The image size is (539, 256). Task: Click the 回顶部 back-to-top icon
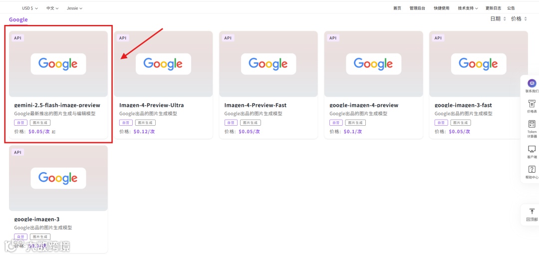[x=532, y=211]
